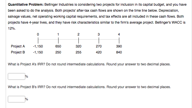Select Project A year 1 value 650
192x108 pixels.
pos(58,46)
